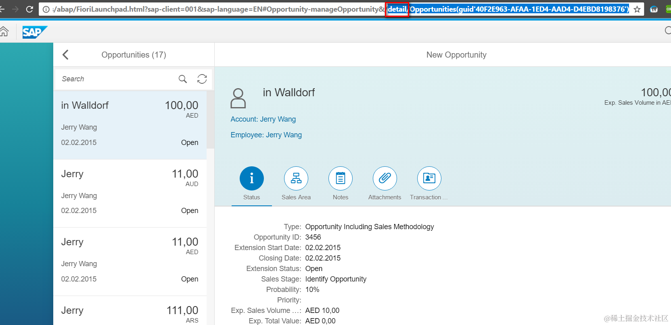Click Opportunity ID value 3456

(313, 237)
